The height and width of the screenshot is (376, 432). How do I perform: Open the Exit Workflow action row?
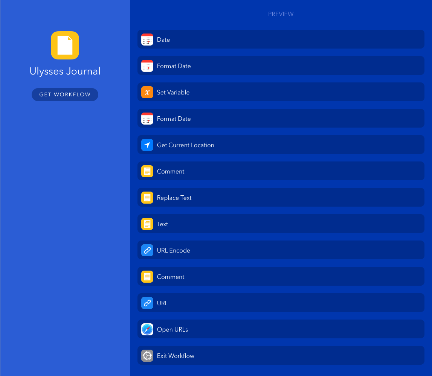click(281, 355)
